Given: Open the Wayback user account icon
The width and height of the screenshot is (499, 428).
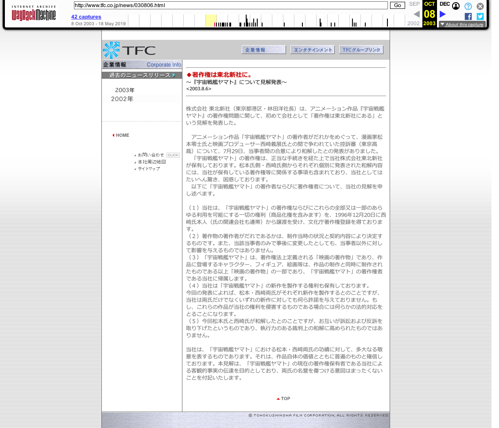Looking at the screenshot, I should 456,6.
